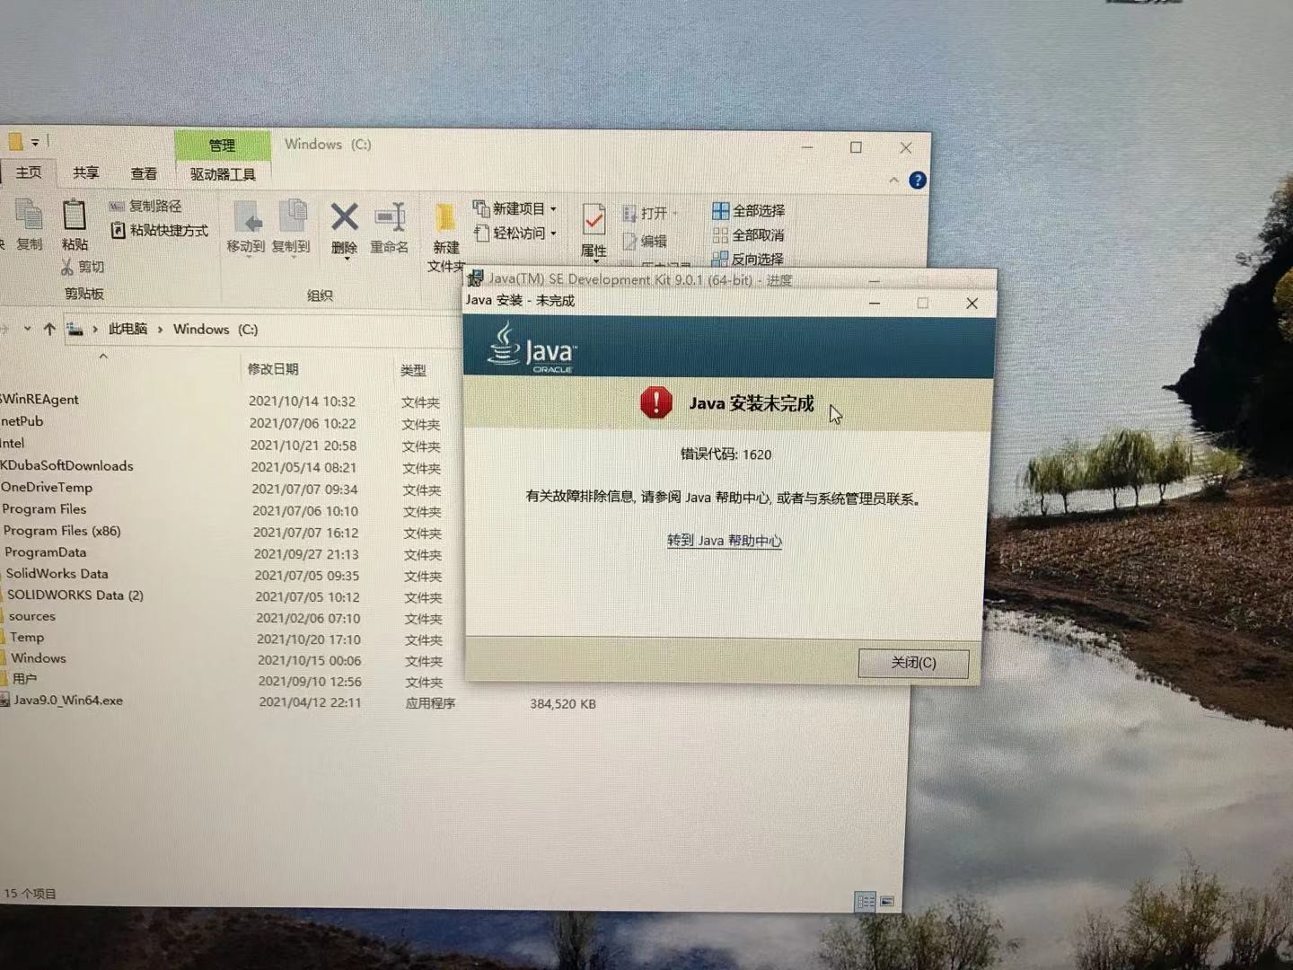
Task: Go up one folder level arrow
Action: [x=49, y=330]
